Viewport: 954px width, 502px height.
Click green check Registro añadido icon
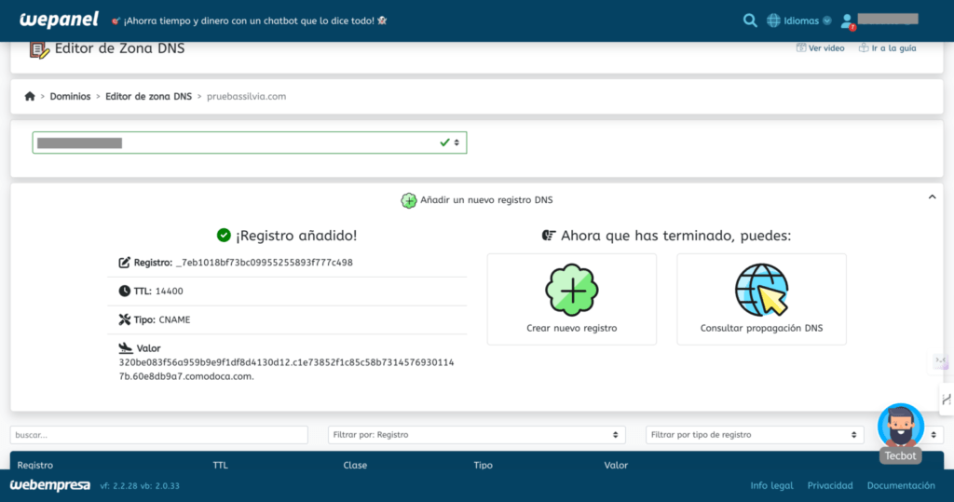pyautogui.click(x=224, y=236)
